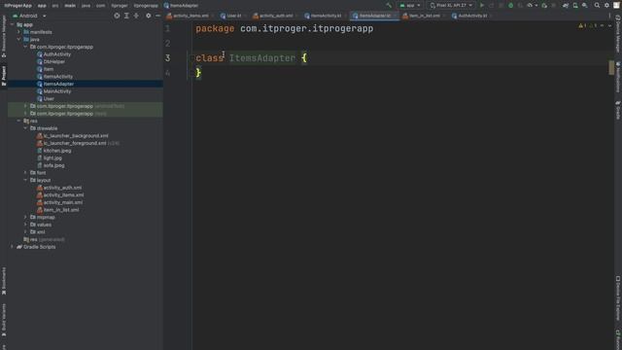Click the Make Project hammer icon
The width and height of the screenshot is (622, 350).
[389, 5]
